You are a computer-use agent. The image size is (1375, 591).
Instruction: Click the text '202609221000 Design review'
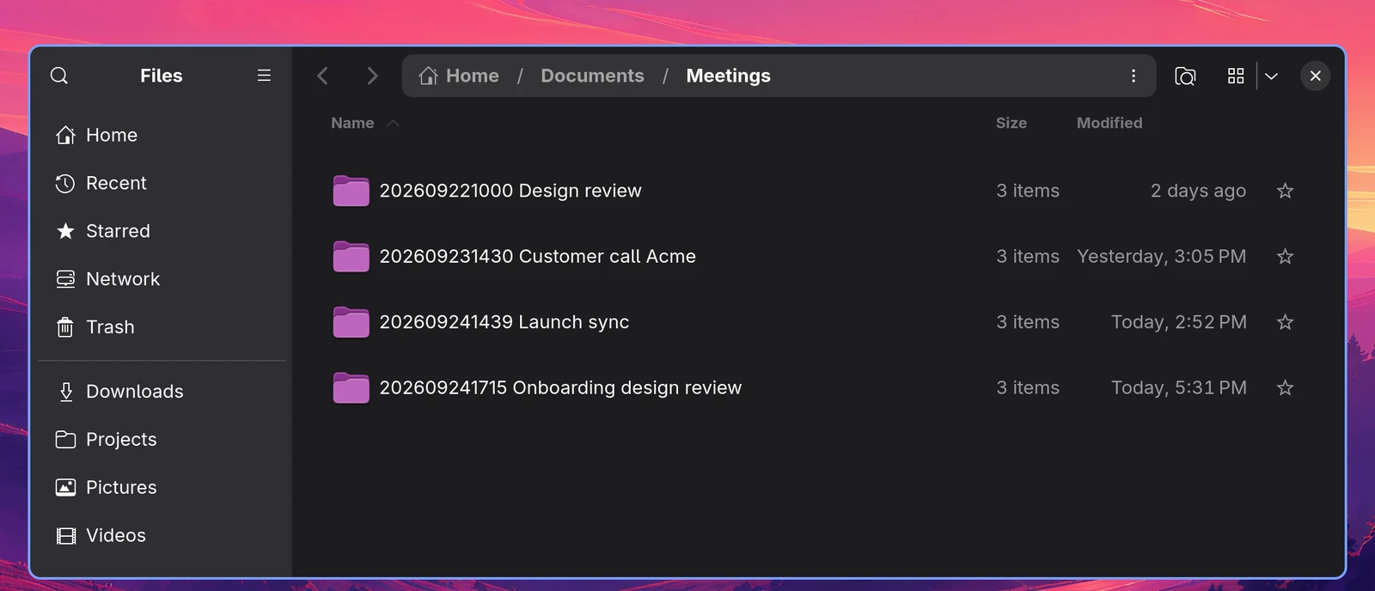click(x=510, y=191)
